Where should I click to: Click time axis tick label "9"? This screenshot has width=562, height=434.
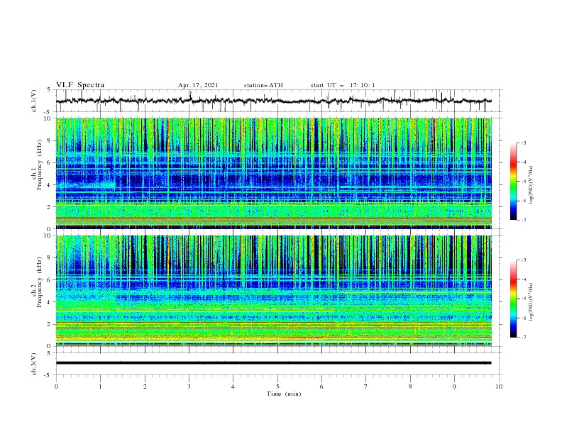click(x=454, y=386)
